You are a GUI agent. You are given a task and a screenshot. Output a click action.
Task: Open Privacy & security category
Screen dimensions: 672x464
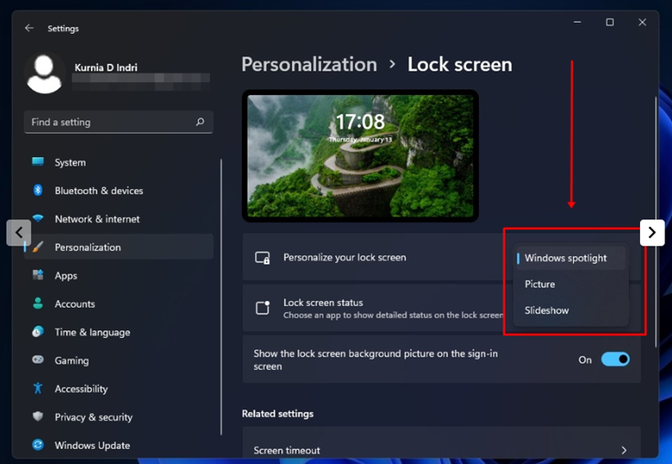(x=118, y=417)
